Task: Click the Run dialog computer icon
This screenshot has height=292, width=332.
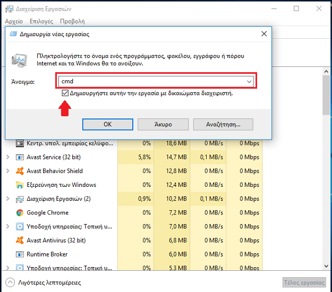Action: pyautogui.click(x=20, y=61)
